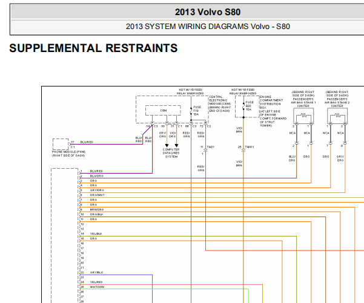Click "GRY/ORG" label under Stage 2 igniter
Image resolution: width=364 pixels, height=303 pixels.
point(340,158)
